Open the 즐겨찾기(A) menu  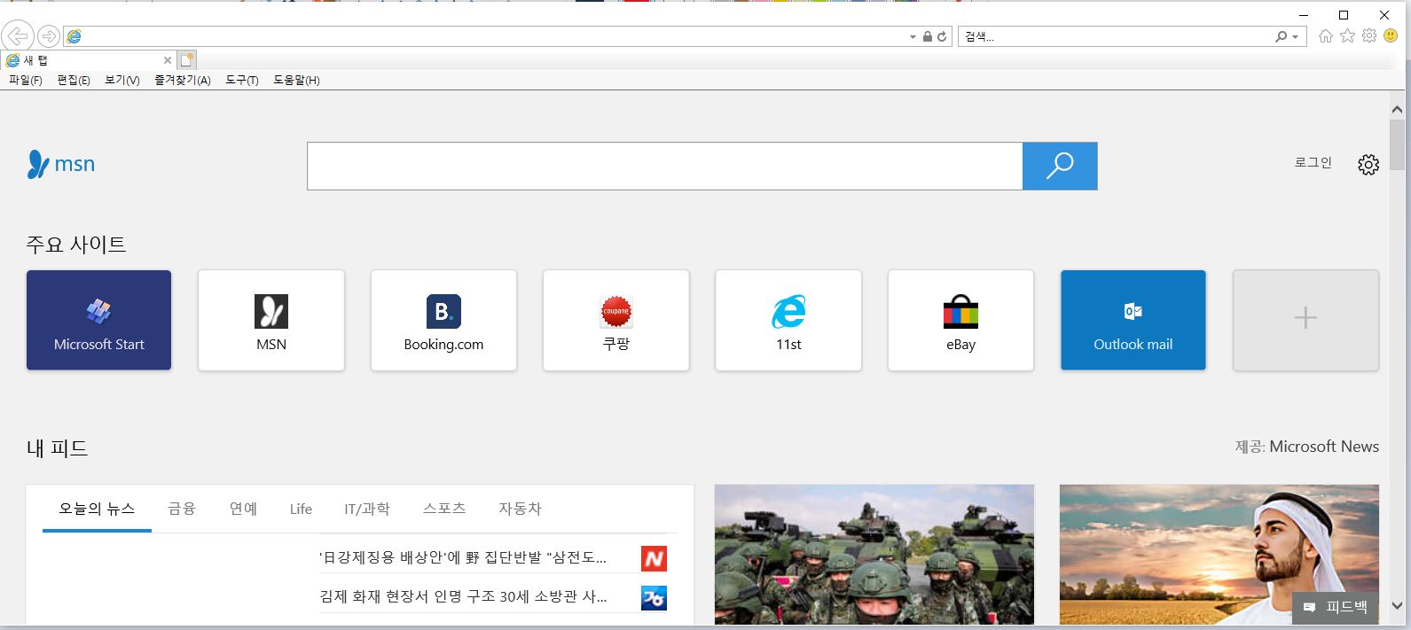pyautogui.click(x=183, y=80)
